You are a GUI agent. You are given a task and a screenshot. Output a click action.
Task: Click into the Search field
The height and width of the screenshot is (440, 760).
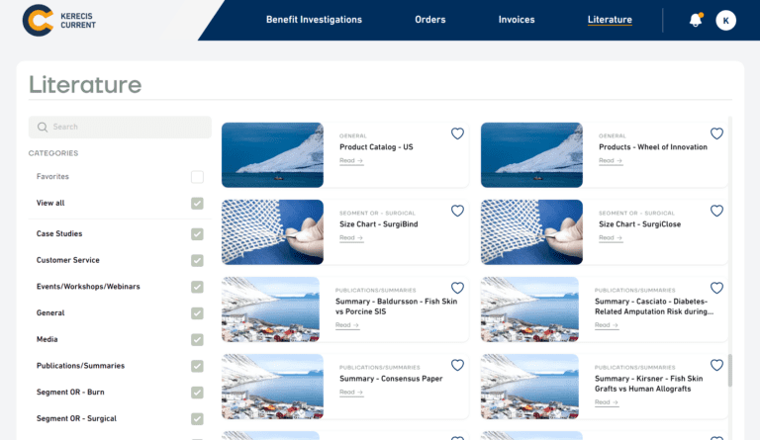click(x=120, y=127)
